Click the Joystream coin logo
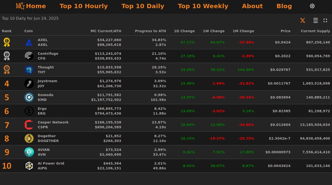 pyautogui.click(x=29, y=83)
